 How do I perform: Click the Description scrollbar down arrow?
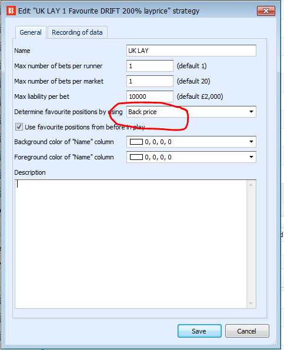click(251, 304)
